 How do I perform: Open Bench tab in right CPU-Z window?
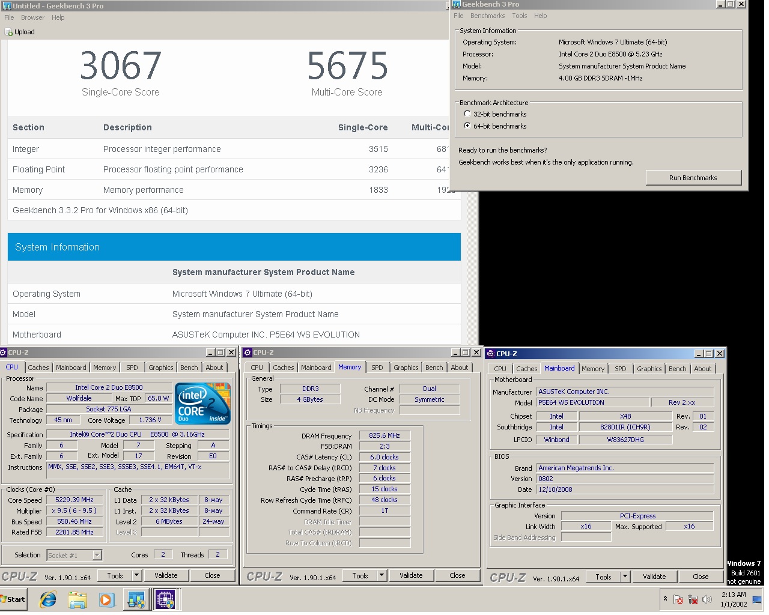pyautogui.click(x=678, y=369)
